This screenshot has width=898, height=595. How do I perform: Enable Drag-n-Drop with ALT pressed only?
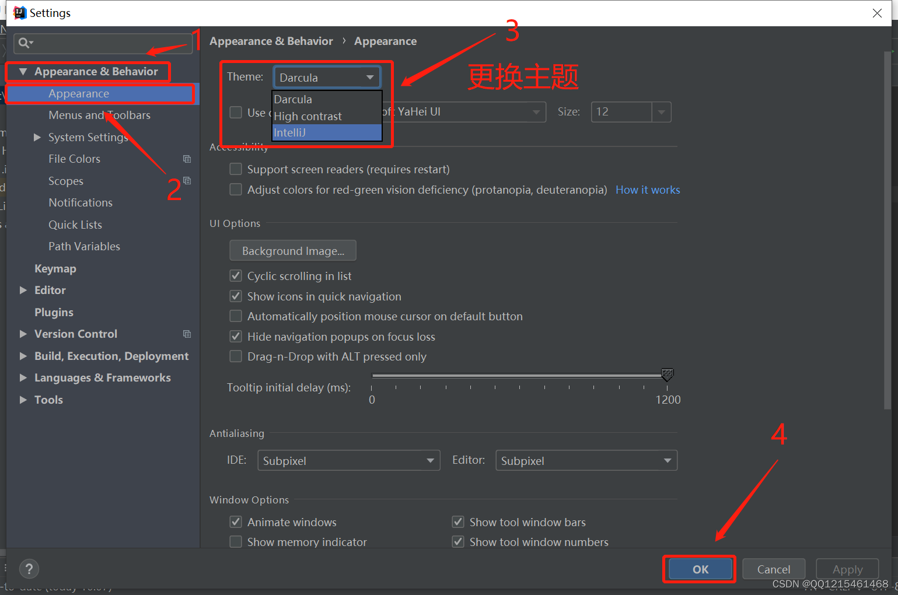[236, 356]
